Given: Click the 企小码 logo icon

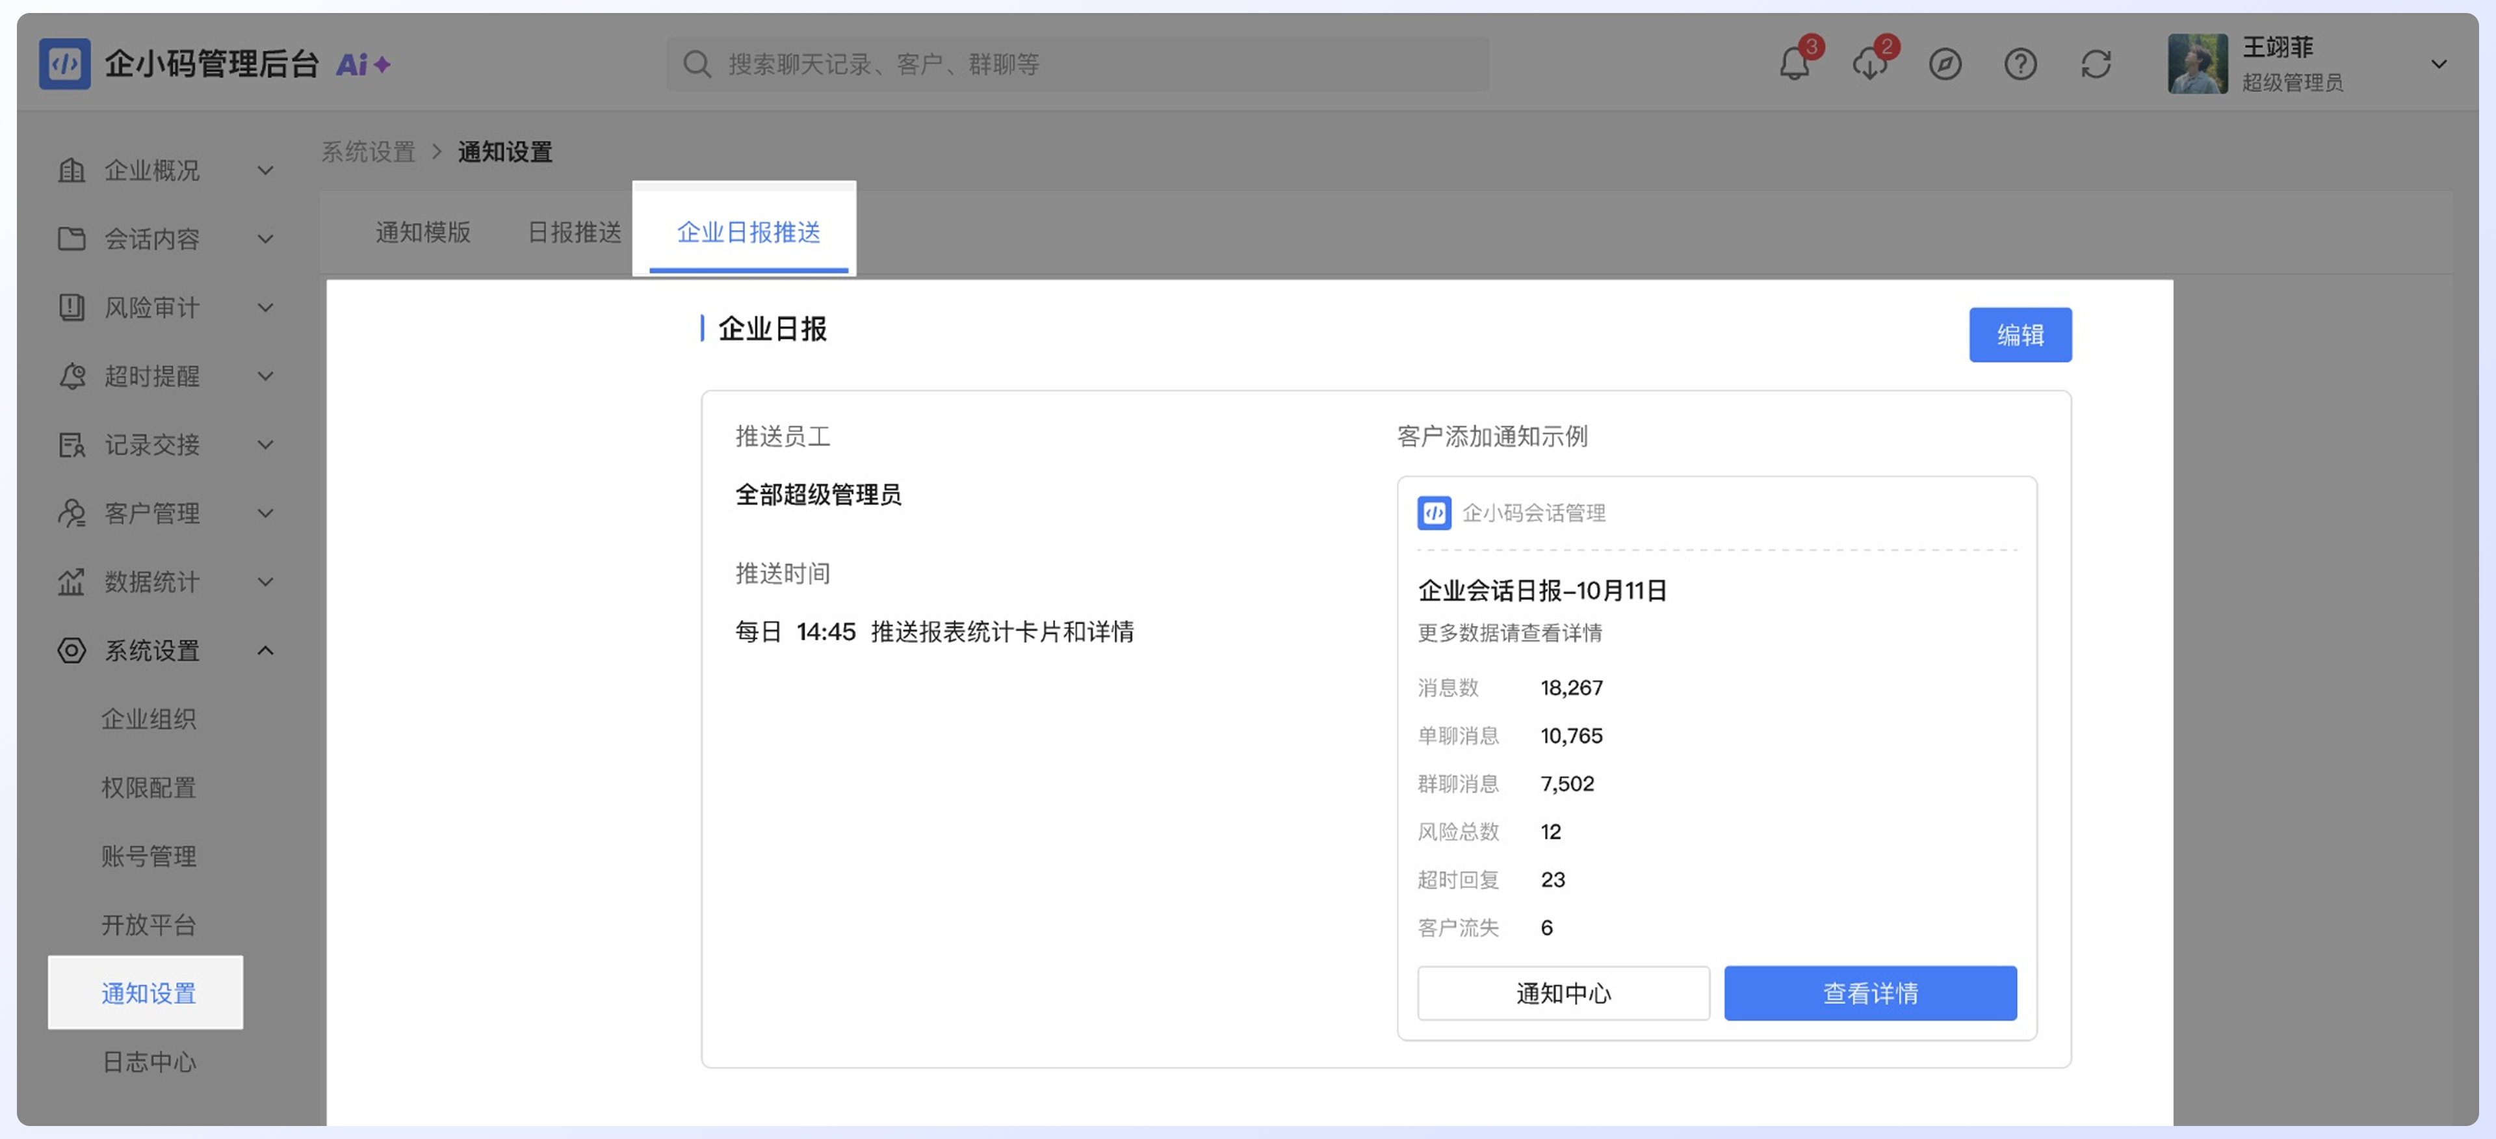Looking at the screenshot, I should (x=64, y=64).
